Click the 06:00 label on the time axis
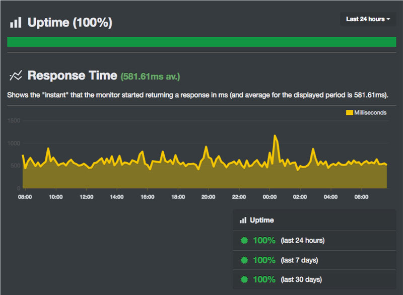 361,197
